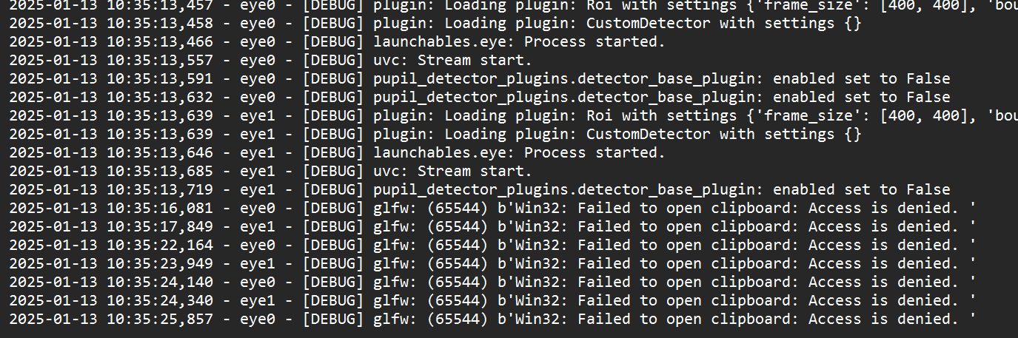This screenshot has width=1018, height=338.
Task: Select the 10:35:17,849 eye1 glfw error line
Action: tap(493, 226)
